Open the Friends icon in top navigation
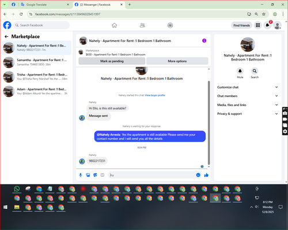Image resolution: width=288 pixels, height=230 pixels. [142, 25]
